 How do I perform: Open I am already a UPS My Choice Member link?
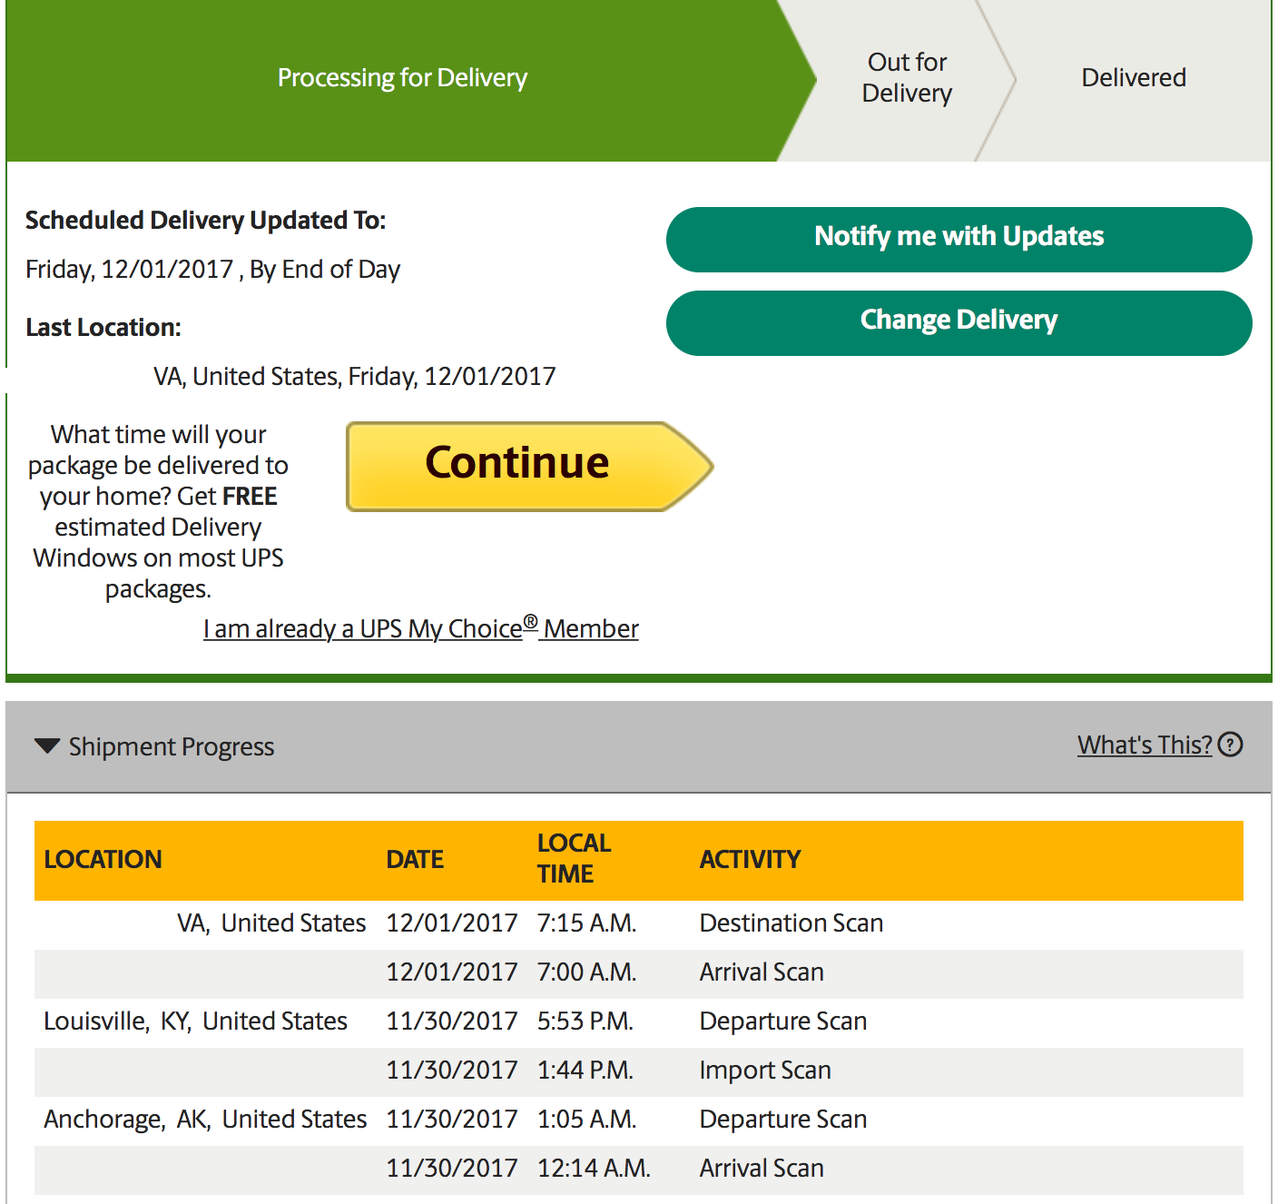[421, 628]
